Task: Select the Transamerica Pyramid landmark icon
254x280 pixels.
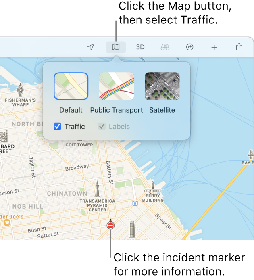Action: [97, 189]
